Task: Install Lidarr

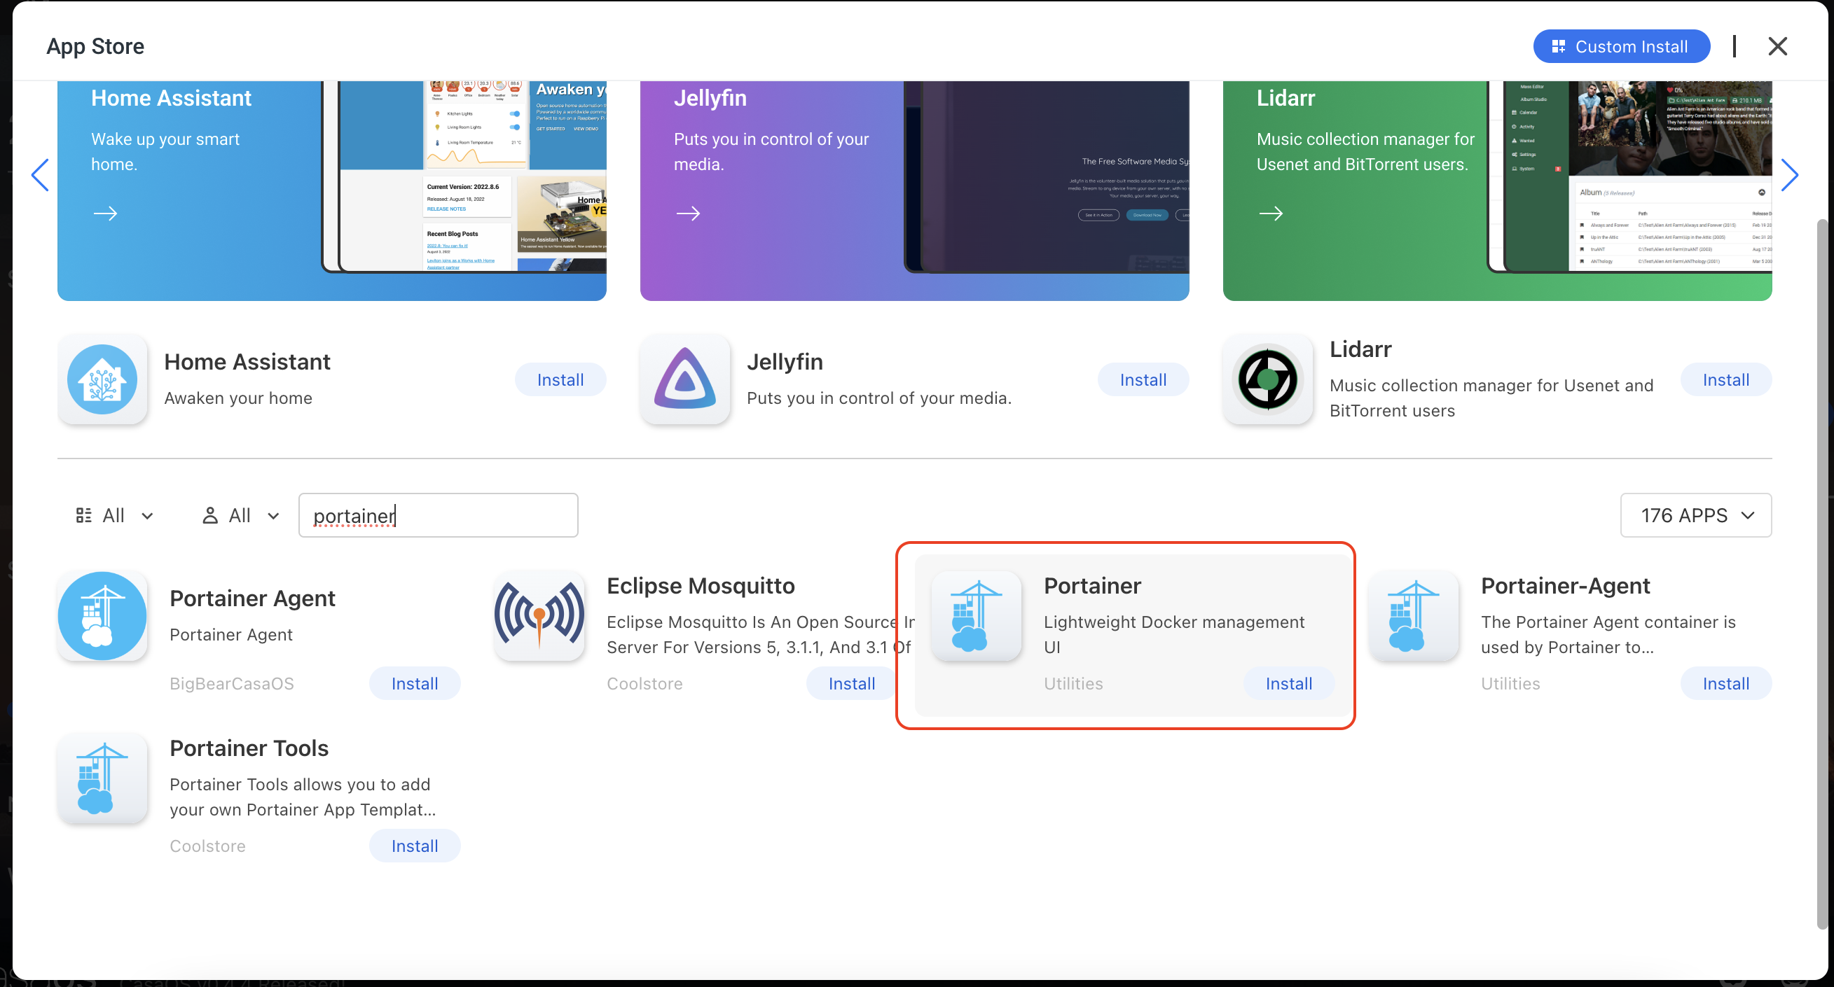Action: (x=1725, y=380)
